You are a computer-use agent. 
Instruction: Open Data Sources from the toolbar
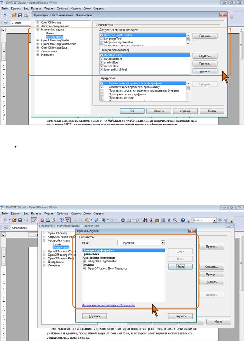coord(163,220)
